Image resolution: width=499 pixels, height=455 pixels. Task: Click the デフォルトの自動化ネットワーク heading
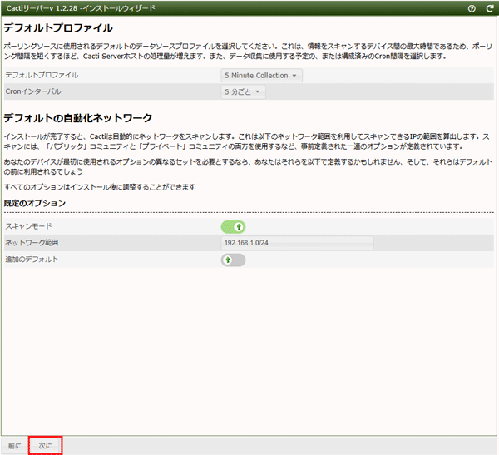coord(78,118)
